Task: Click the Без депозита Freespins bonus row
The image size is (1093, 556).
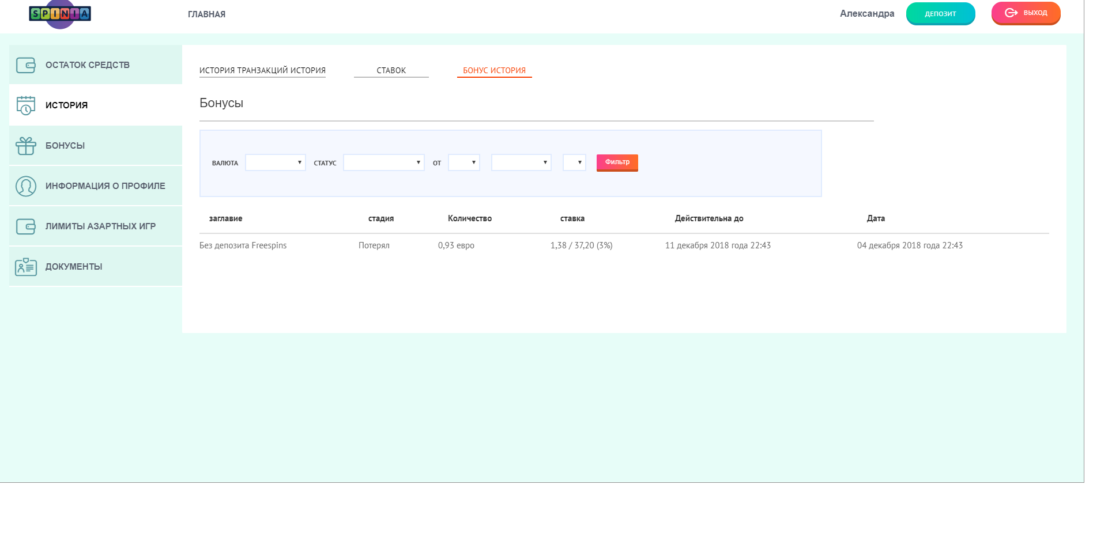Action: (243, 245)
